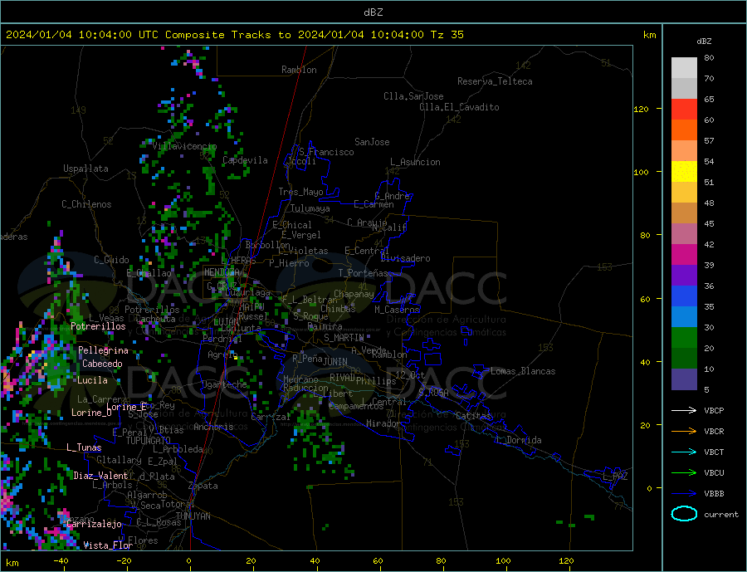Click the VBCR legend label
The image size is (747, 572).
pos(714,432)
